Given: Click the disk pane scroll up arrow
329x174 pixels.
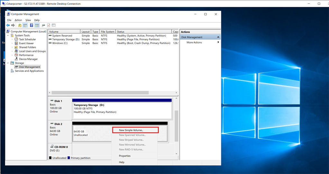Looking at the screenshot, I should (x=176, y=98).
